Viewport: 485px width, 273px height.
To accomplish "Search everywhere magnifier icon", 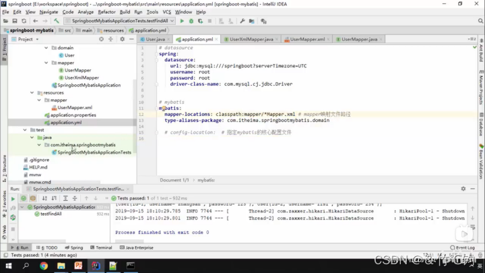I will click(480, 21).
